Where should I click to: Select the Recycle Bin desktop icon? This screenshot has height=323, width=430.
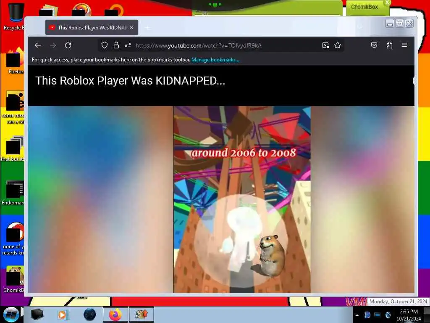pos(14,17)
